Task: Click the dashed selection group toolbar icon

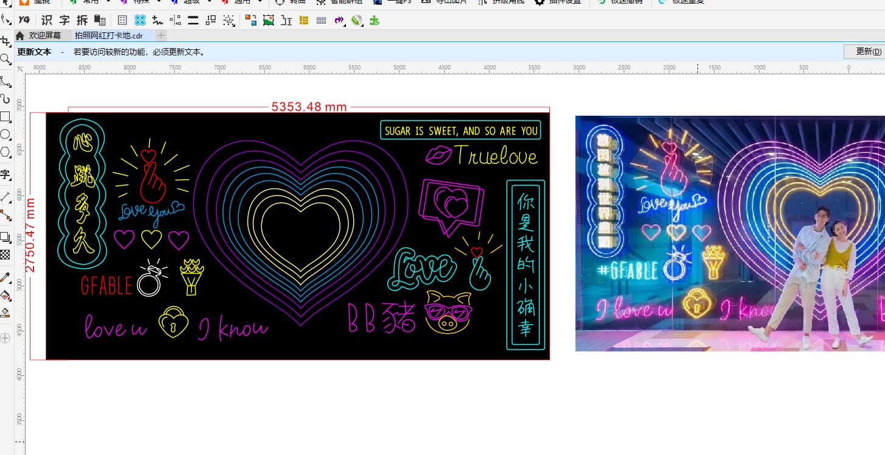Action: pos(228,20)
